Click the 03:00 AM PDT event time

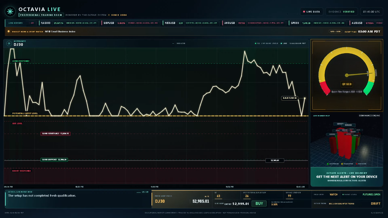click(x=369, y=31)
